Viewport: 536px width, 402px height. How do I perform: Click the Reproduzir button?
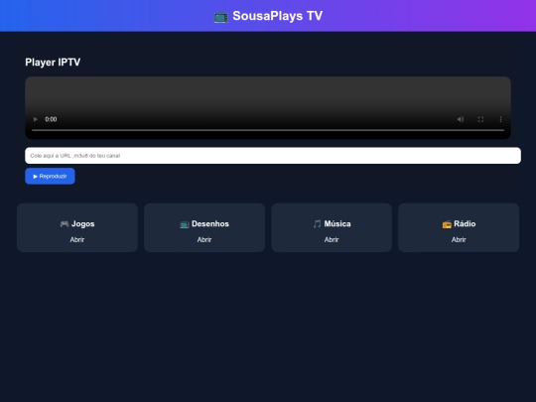coord(50,176)
